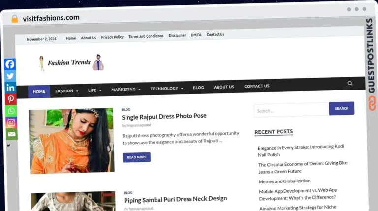The height and width of the screenshot is (211, 378).
Task: Click the visitfashions.com address text
Action: (51, 18)
